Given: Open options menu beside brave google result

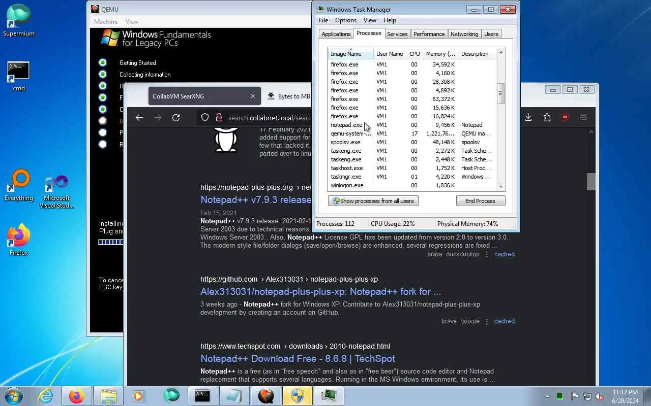Looking at the screenshot, I should (x=487, y=321).
